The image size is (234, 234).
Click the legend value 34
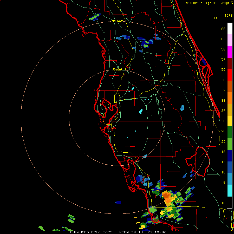pos(223,111)
